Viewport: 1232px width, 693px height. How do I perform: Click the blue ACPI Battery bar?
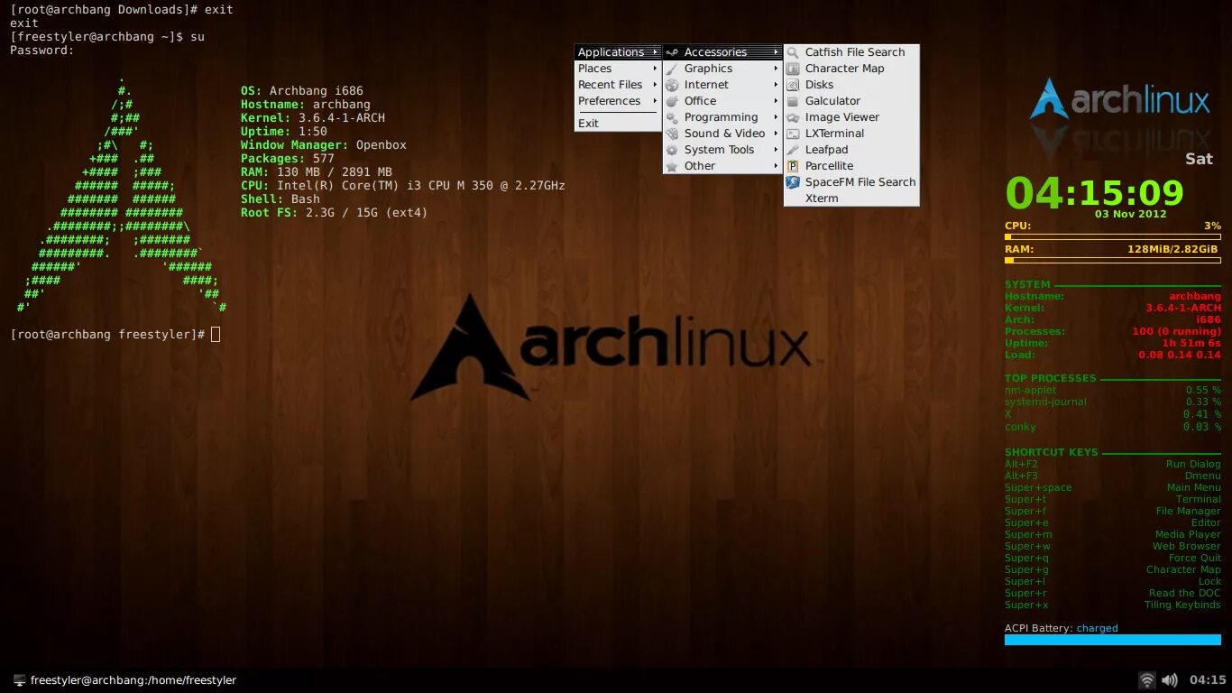point(1113,640)
